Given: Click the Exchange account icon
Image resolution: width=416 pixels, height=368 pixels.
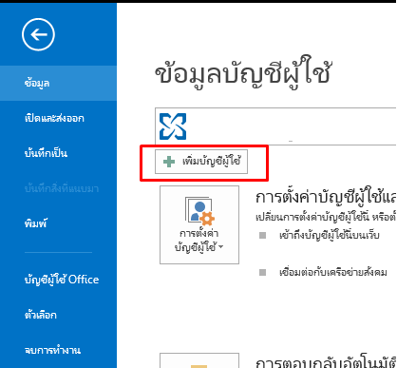Looking at the screenshot, I should coord(173,126).
